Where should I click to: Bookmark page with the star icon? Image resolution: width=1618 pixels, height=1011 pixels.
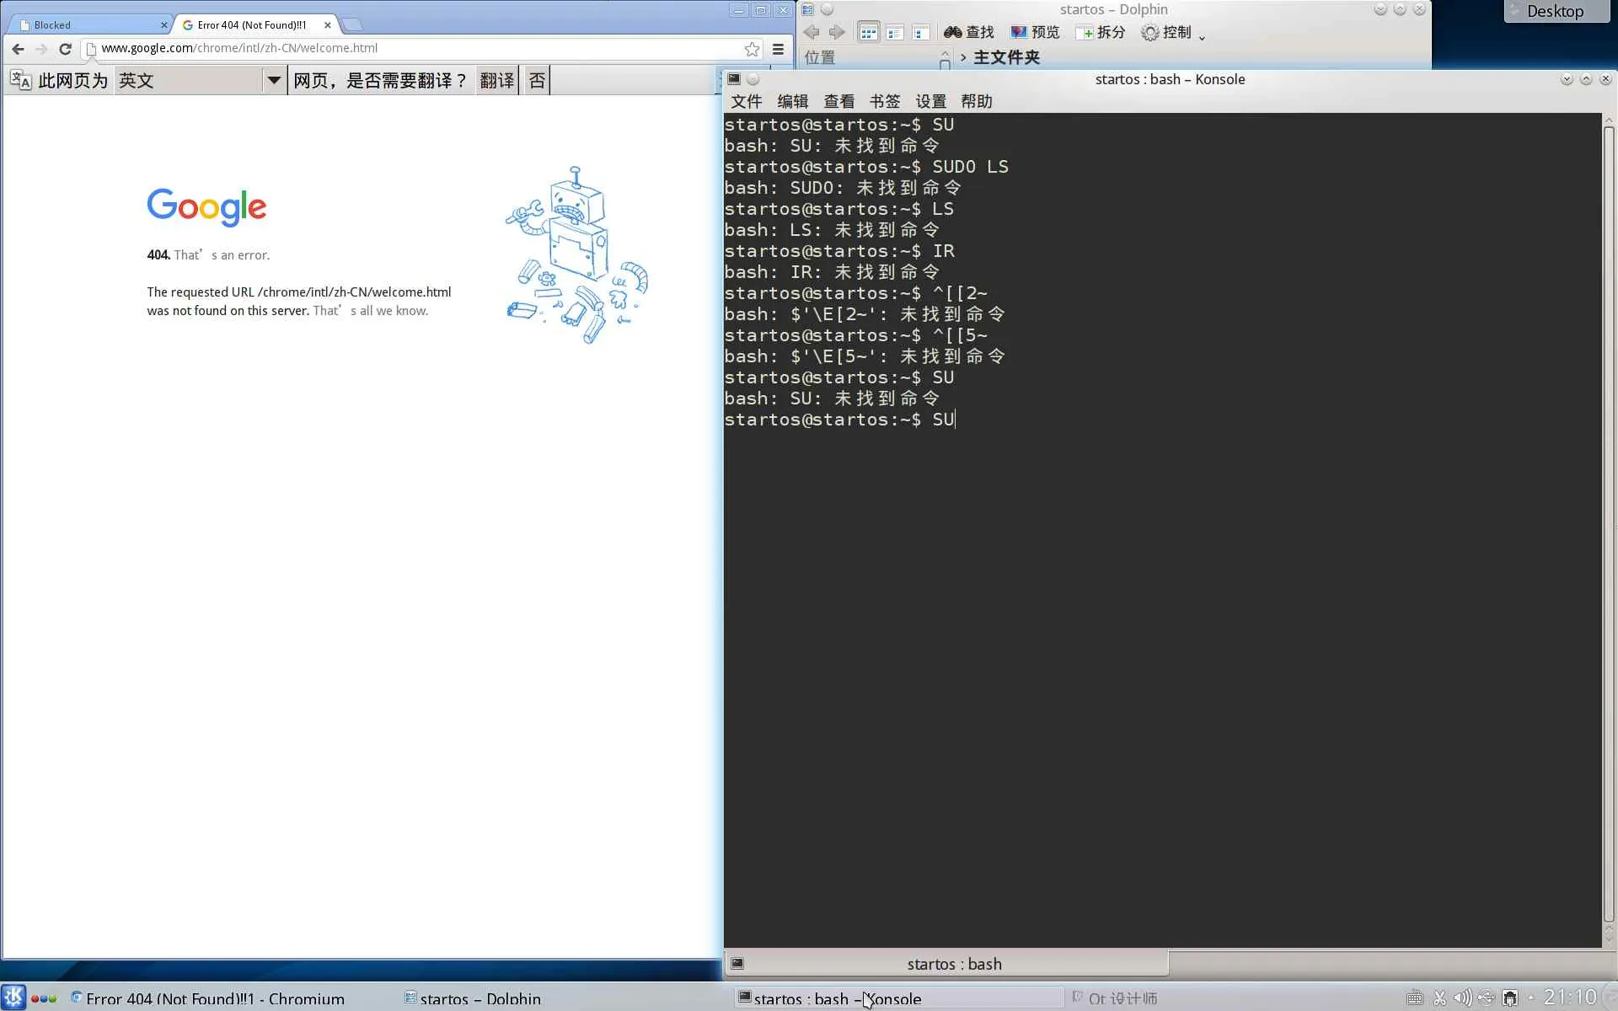(752, 49)
